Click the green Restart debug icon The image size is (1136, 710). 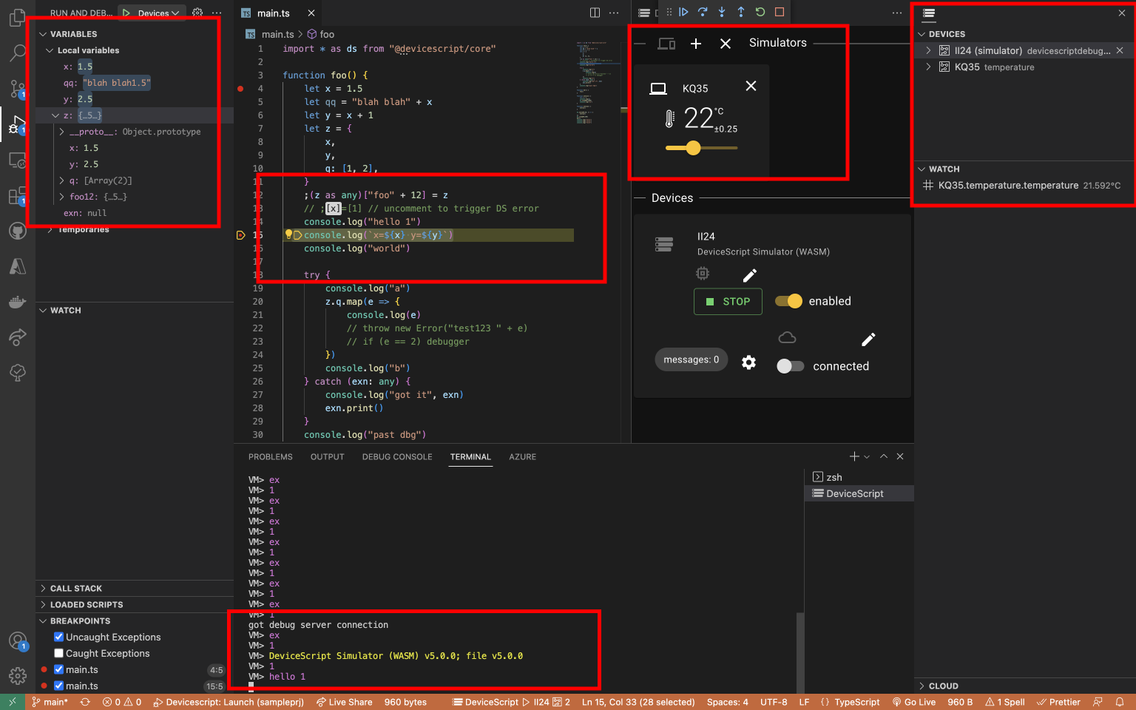[760, 12]
